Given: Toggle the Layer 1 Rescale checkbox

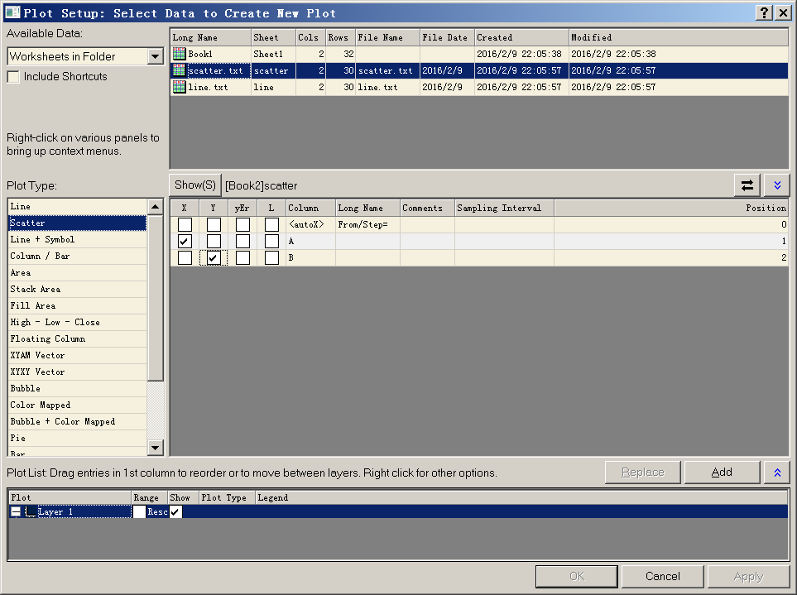Looking at the screenshot, I should tap(139, 511).
